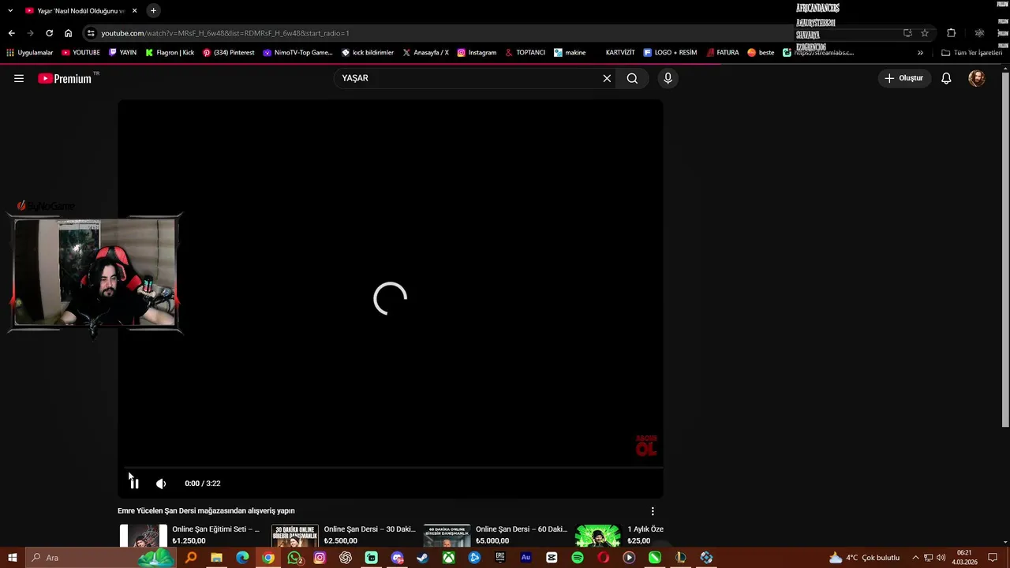Image resolution: width=1010 pixels, height=568 pixels.
Task: Open the Flagron | Kick bookmark
Action: click(170, 53)
